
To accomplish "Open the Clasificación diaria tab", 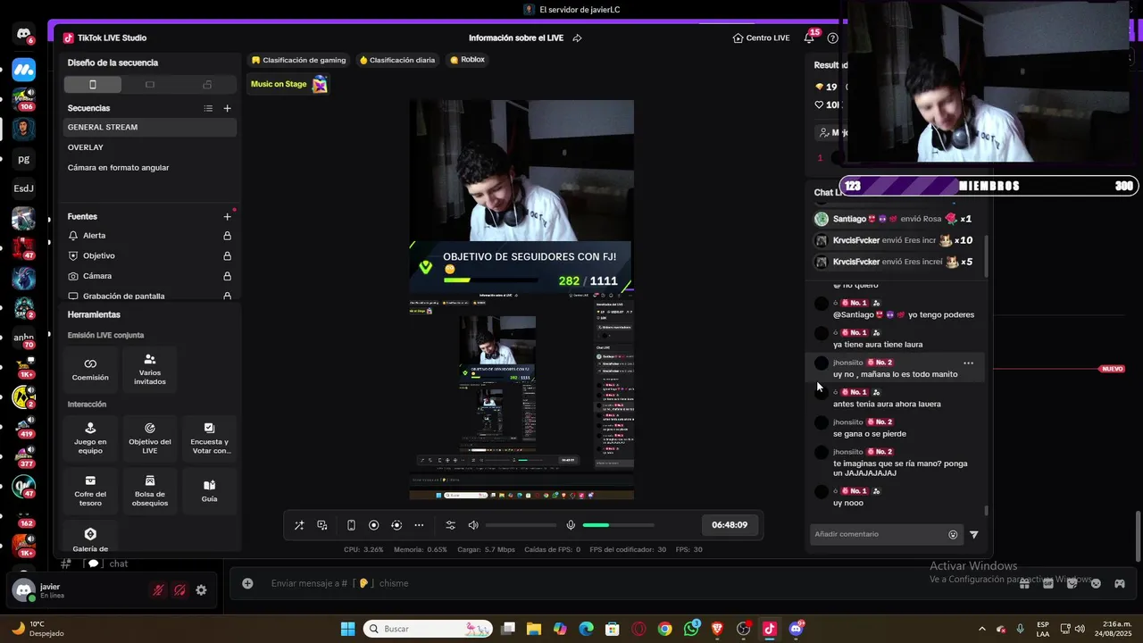I will (397, 60).
